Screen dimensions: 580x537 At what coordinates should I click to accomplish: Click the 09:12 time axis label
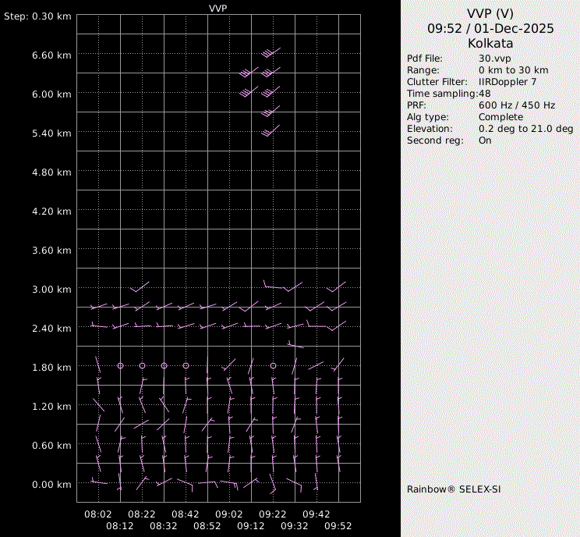tap(251, 526)
